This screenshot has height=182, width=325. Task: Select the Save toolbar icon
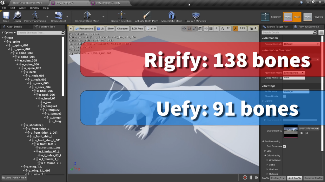6,15
